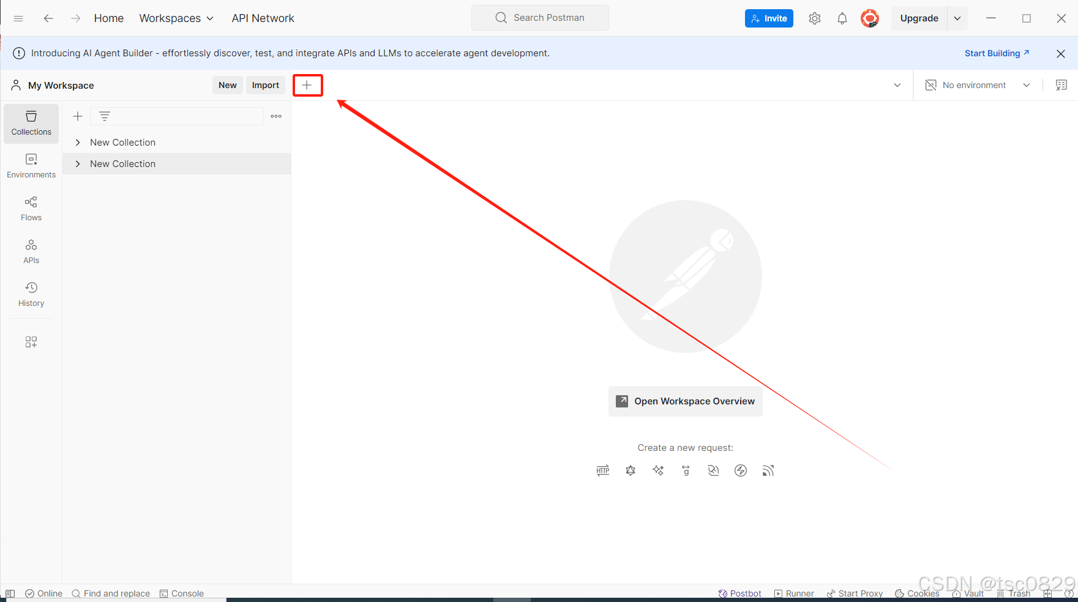Open the notifications bell
This screenshot has height=602, width=1078.
[x=842, y=18]
